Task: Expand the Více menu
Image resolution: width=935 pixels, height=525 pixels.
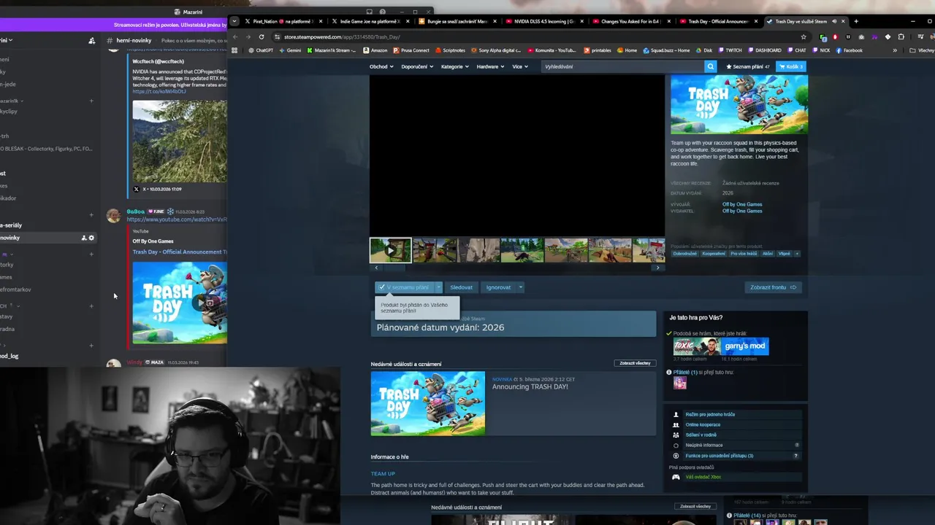Action: pos(519,66)
